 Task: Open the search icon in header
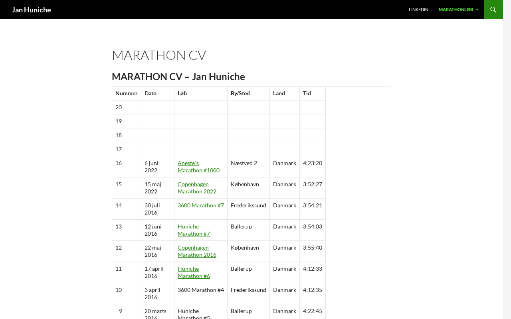(493, 10)
